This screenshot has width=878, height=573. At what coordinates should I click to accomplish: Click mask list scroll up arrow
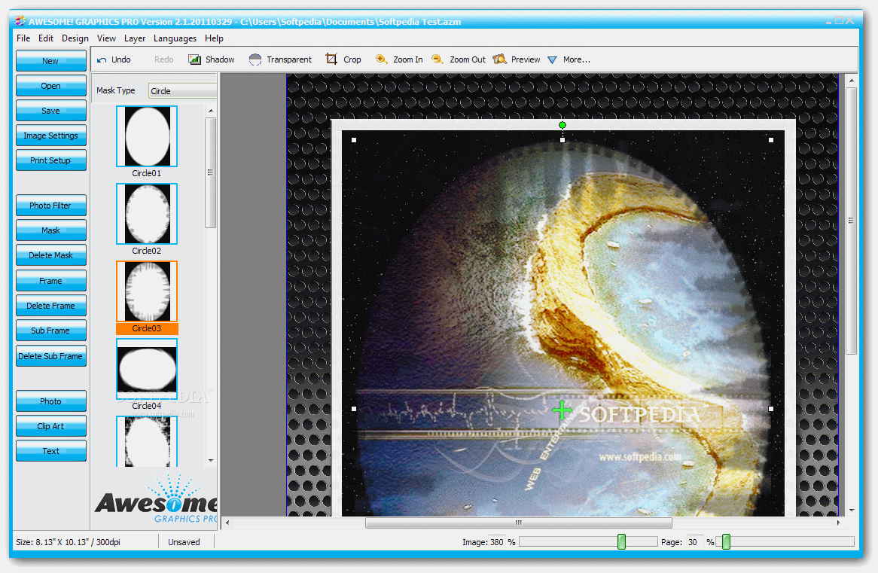[211, 111]
